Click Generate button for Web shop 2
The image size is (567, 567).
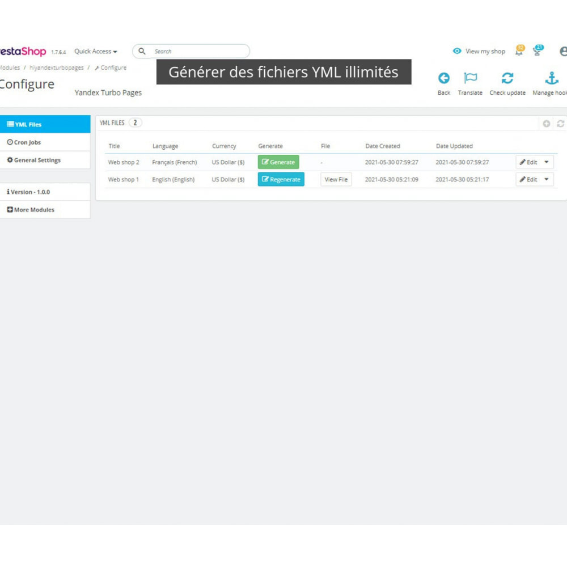click(x=278, y=162)
